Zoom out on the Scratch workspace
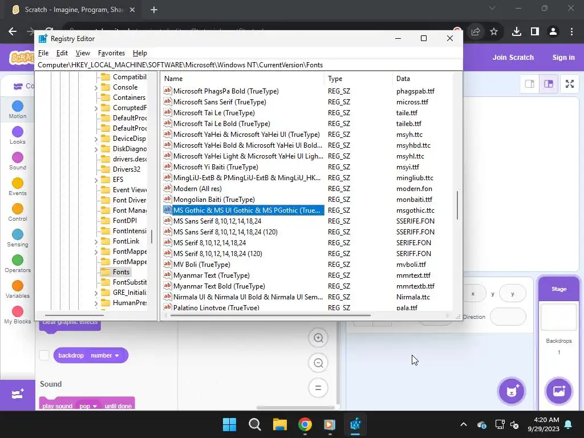This screenshot has height=438, width=584. pos(318,363)
